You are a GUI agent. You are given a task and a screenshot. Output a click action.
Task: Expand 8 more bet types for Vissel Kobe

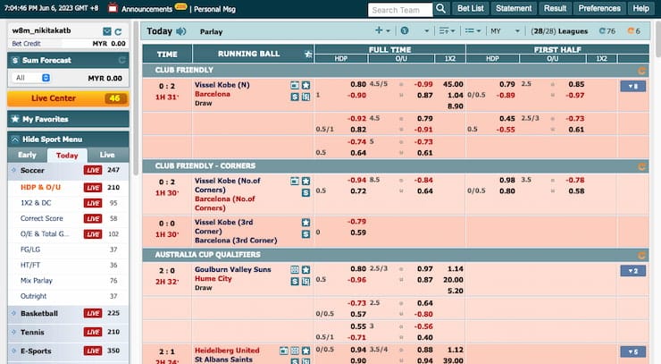(x=632, y=86)
